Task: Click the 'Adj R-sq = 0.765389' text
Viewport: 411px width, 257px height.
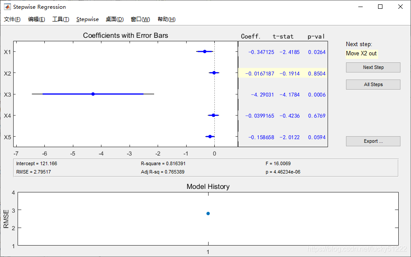Action: point(162,172)
